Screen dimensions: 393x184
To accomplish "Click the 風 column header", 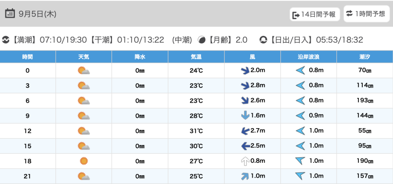I will tap(253, 57).
